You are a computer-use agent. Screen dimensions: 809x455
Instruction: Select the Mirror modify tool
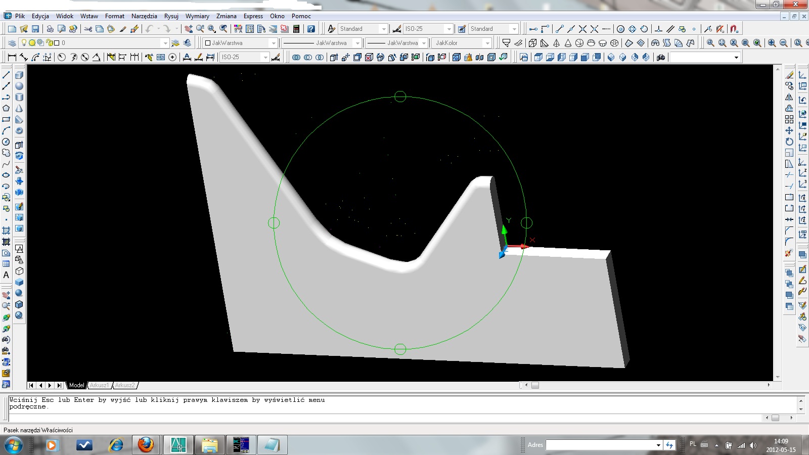pyautogui.click(x=789, y=97)
